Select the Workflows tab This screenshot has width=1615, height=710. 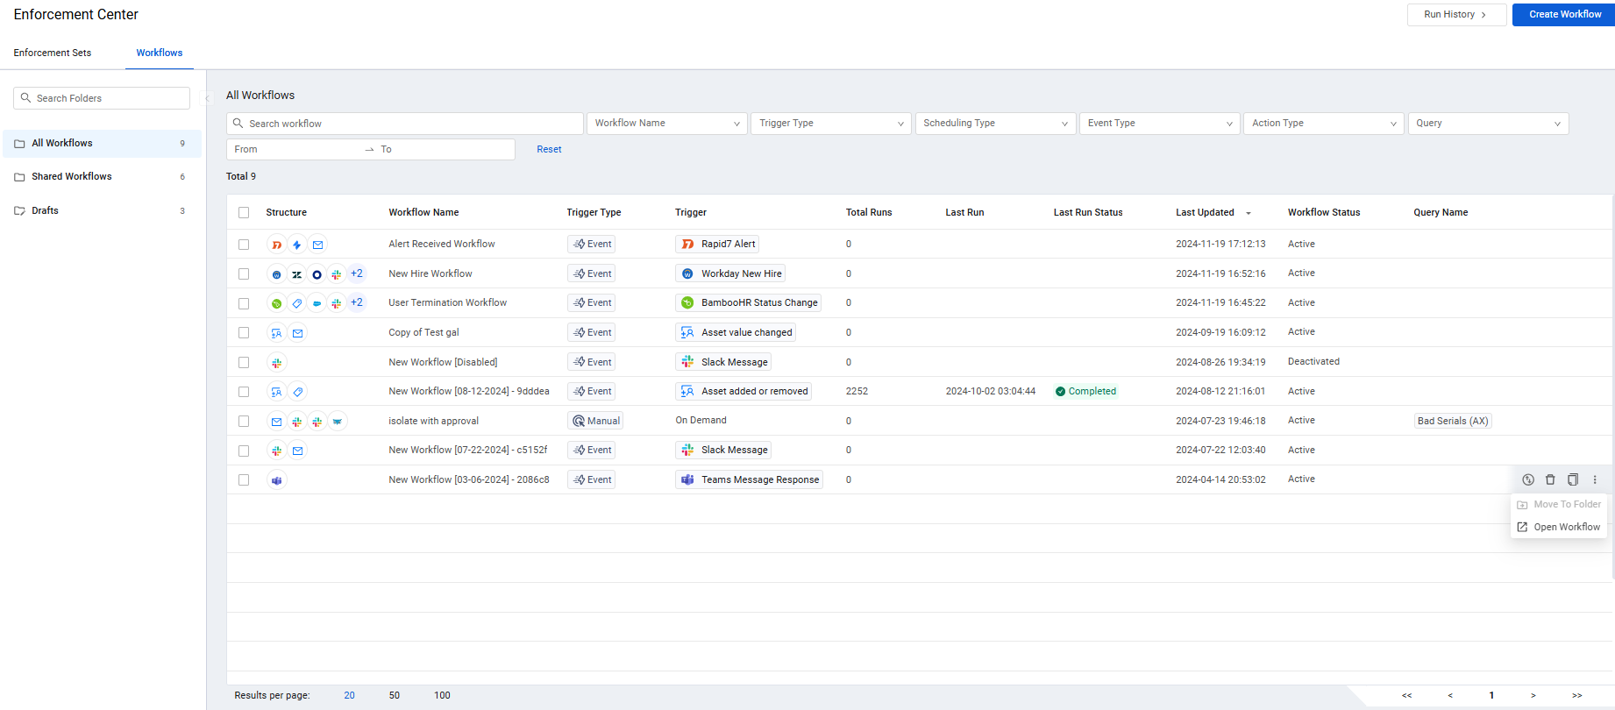[x=160, y=53]
